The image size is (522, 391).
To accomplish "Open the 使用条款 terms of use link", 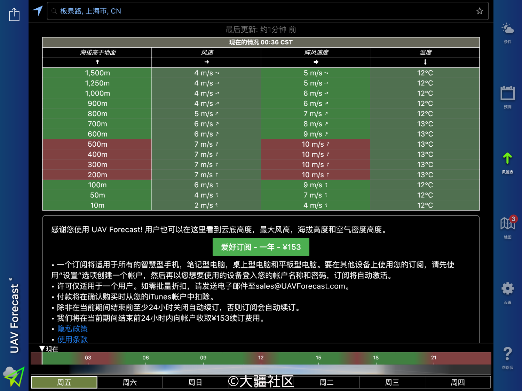I will coord(72,340).
